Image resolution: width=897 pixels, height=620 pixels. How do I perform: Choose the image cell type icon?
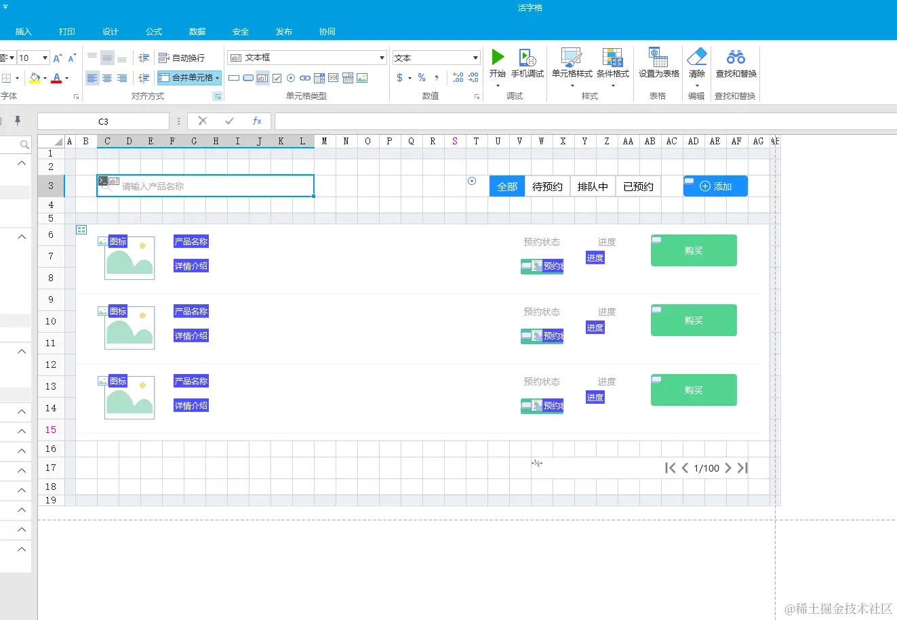[x=362, y=78]
